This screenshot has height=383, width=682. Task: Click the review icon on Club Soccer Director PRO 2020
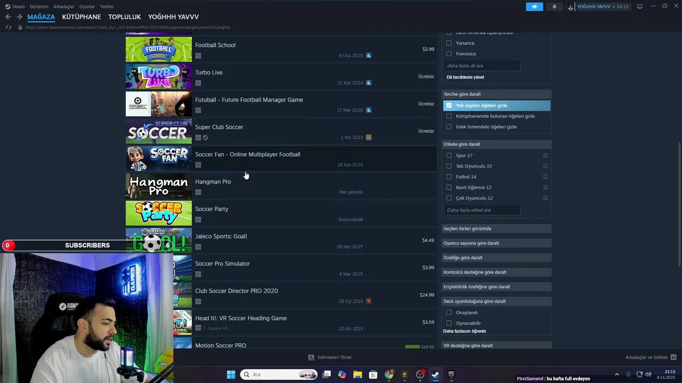(x=368, y=301)
